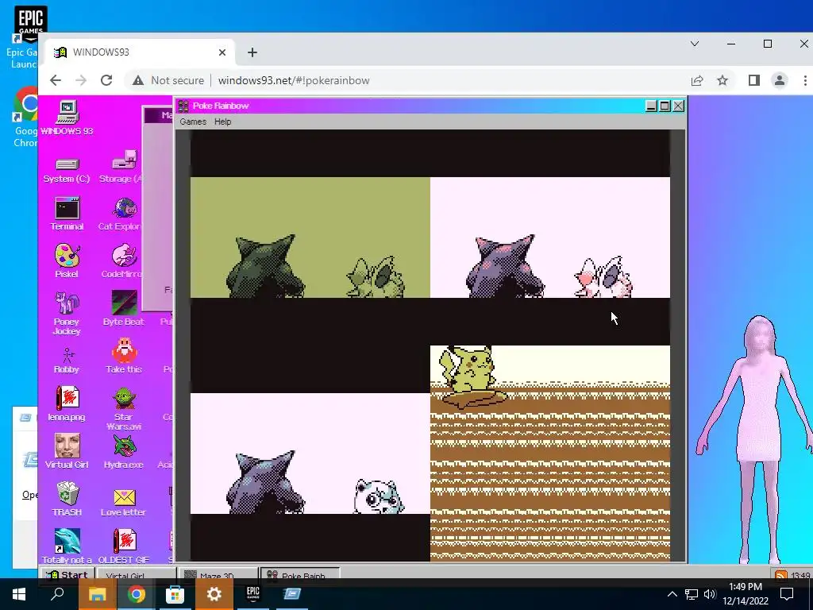Reload the Chrome page

coord(106,80)
